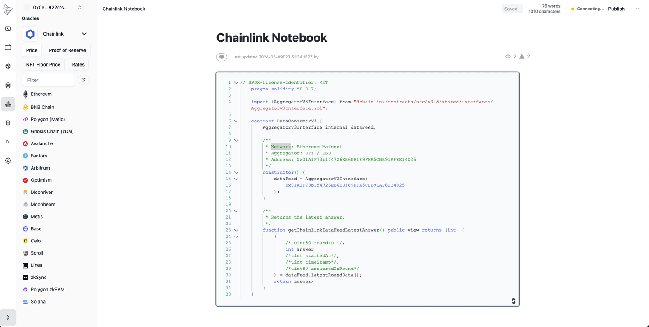Open the document notes sidebar icon
The width and height of the screenshot is (649, 327).
[8, 123]
